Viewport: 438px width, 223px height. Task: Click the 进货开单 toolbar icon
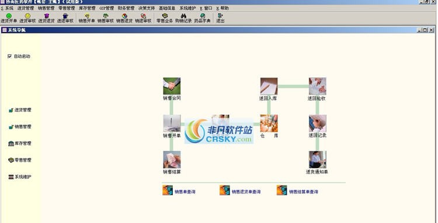click(x=9, y=18)
